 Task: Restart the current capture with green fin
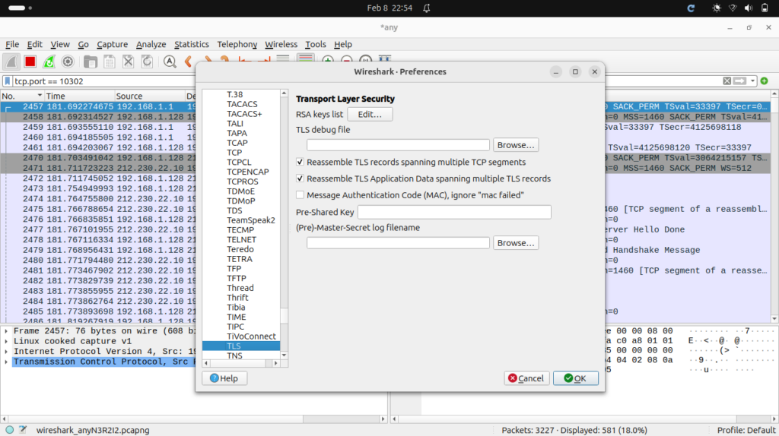49,62
